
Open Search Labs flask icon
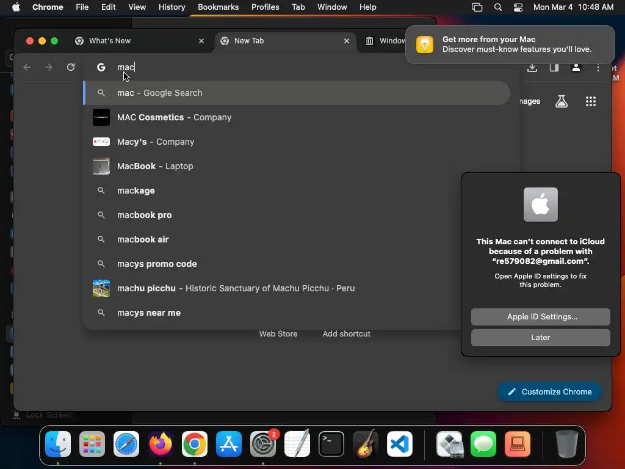562,101
